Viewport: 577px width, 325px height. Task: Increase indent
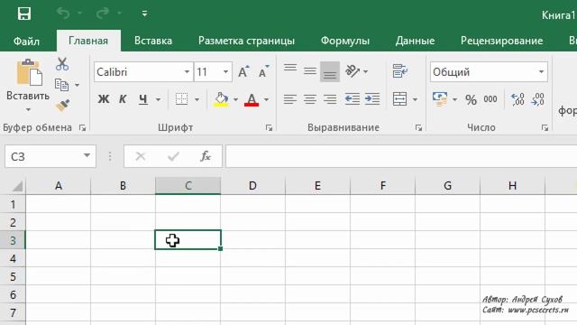(372, 99)
